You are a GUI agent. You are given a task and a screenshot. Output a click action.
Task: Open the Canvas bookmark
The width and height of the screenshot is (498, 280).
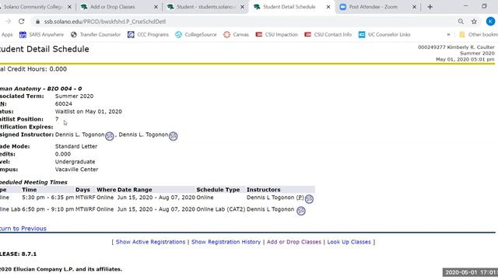pos(236,34)
